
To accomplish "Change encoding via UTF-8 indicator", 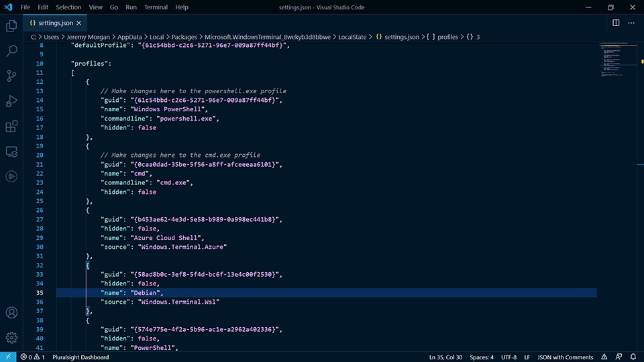I will [508, 357].
